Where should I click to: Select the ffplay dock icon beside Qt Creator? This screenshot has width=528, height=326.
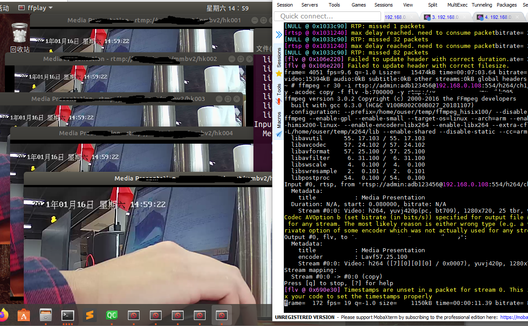pyautogui.click(x=134, y=315)
